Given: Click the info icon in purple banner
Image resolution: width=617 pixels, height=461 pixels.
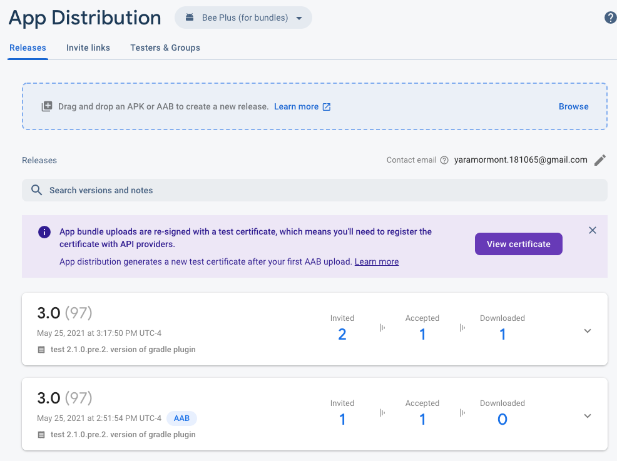Looking at the screenshot, I should click(x=44, y=232).
